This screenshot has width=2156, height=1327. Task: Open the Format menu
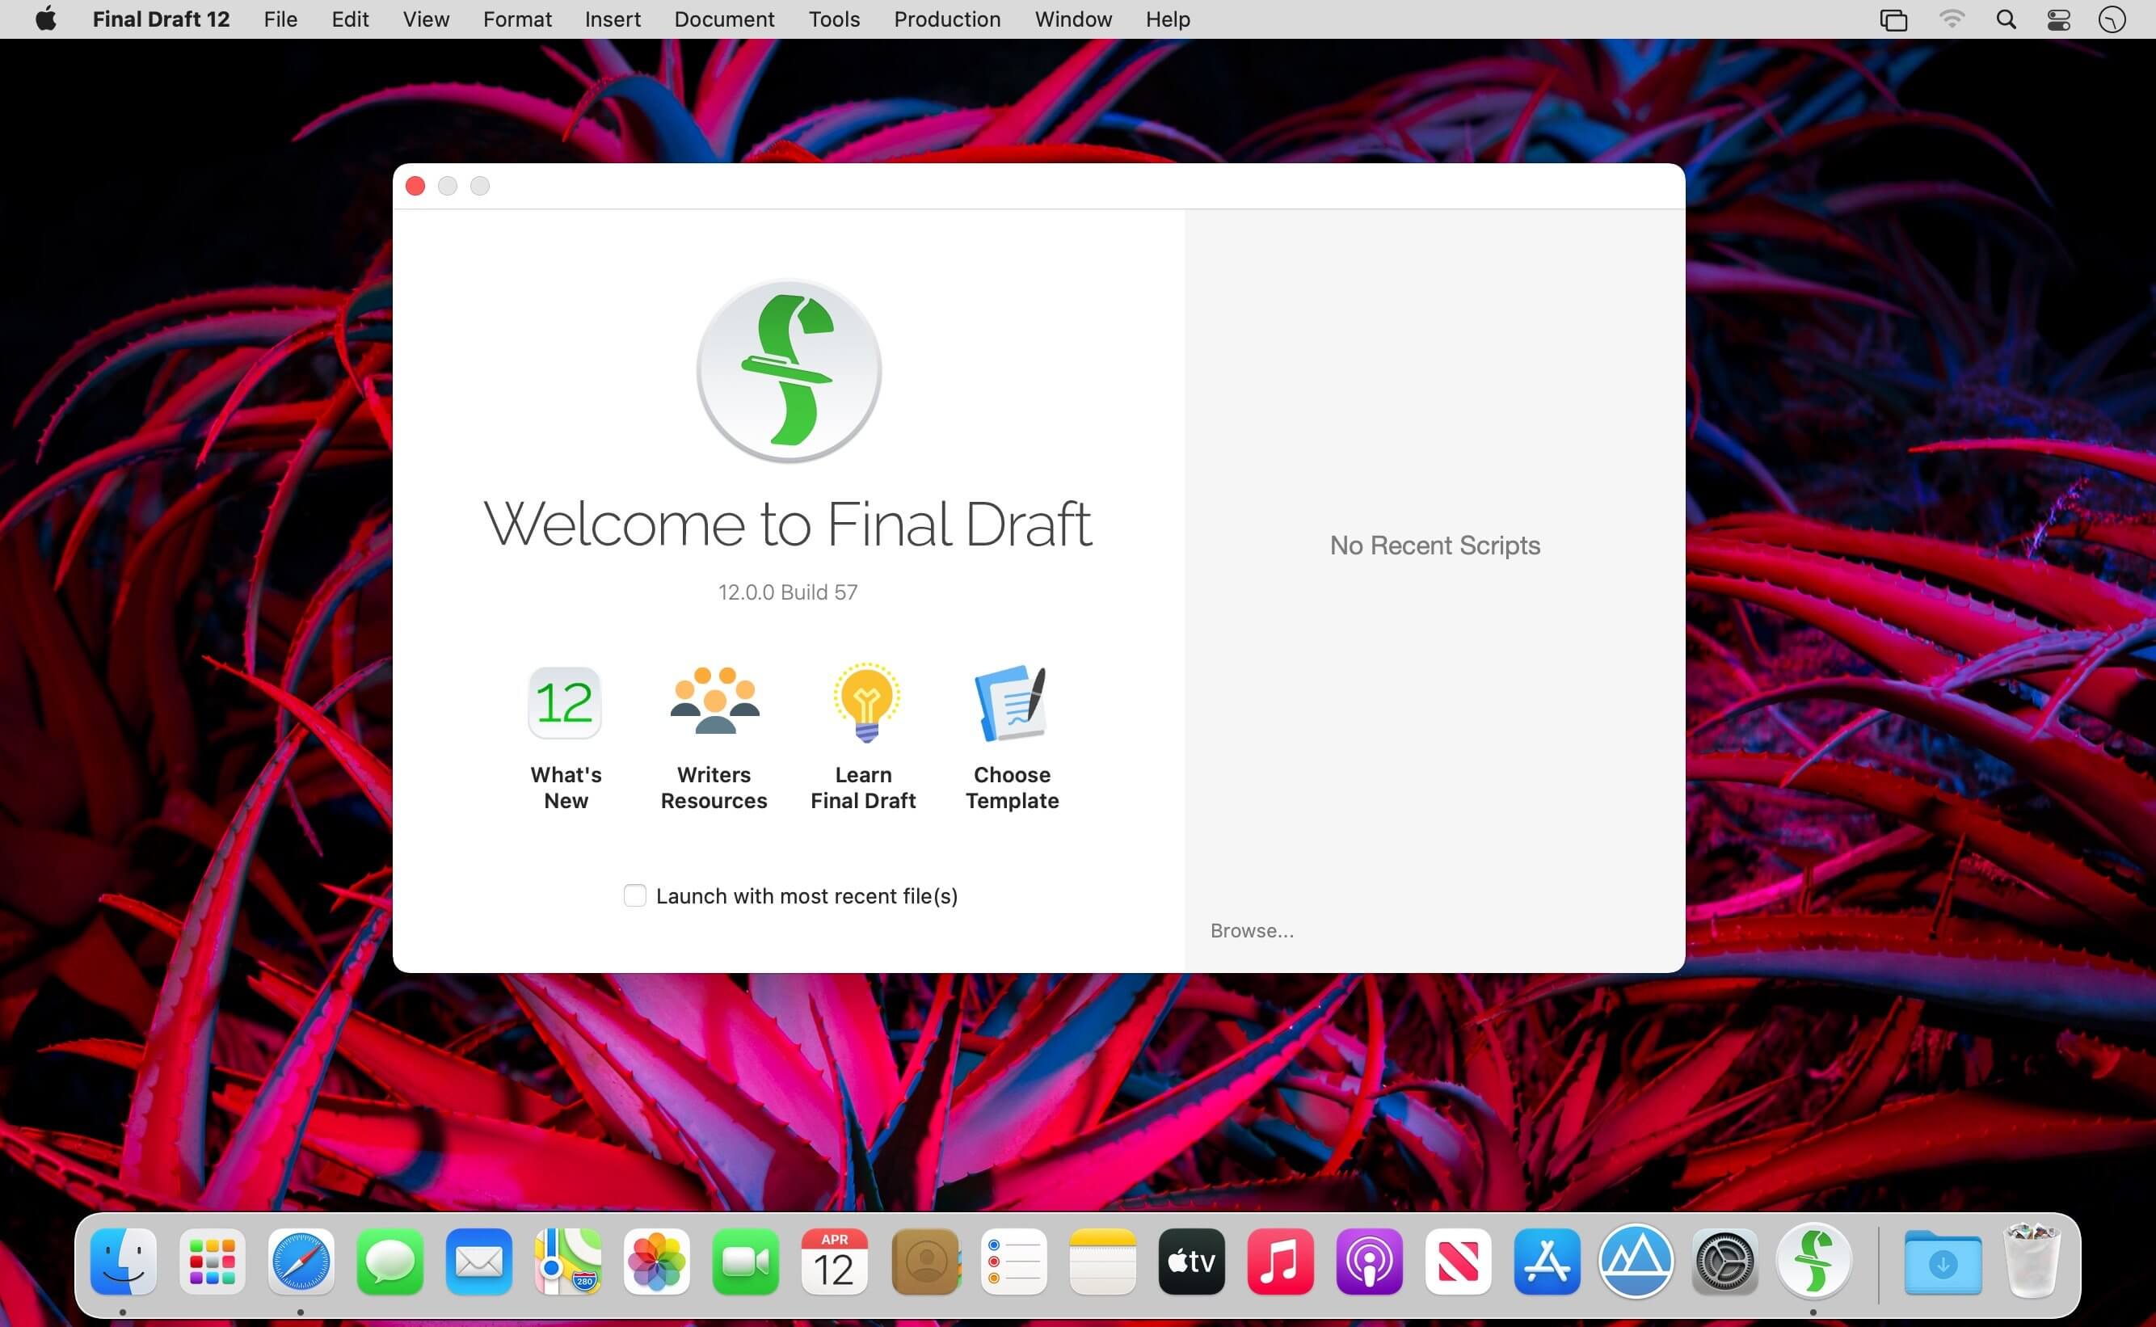(517, 19)
